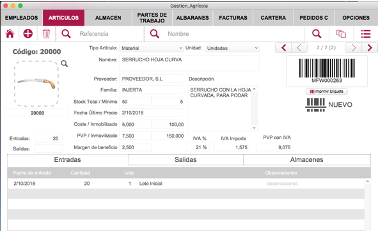378x231 pixels.
Task: Click Imprimir Etiqueta button
Action: (x=327, y=92)
